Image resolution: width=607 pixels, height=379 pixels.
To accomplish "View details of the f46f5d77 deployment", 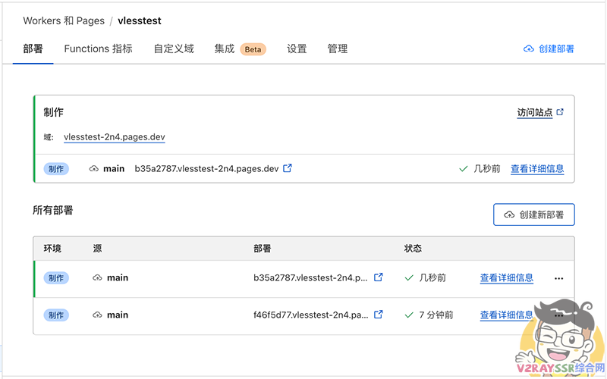I will tap(506, 315).
